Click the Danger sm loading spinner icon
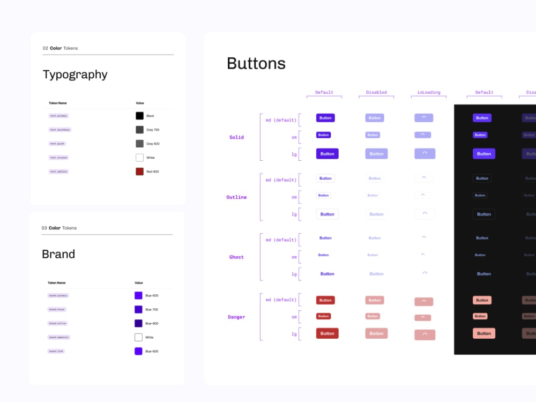The height and width of the screenshot is (402, 536). pos(423,316)
